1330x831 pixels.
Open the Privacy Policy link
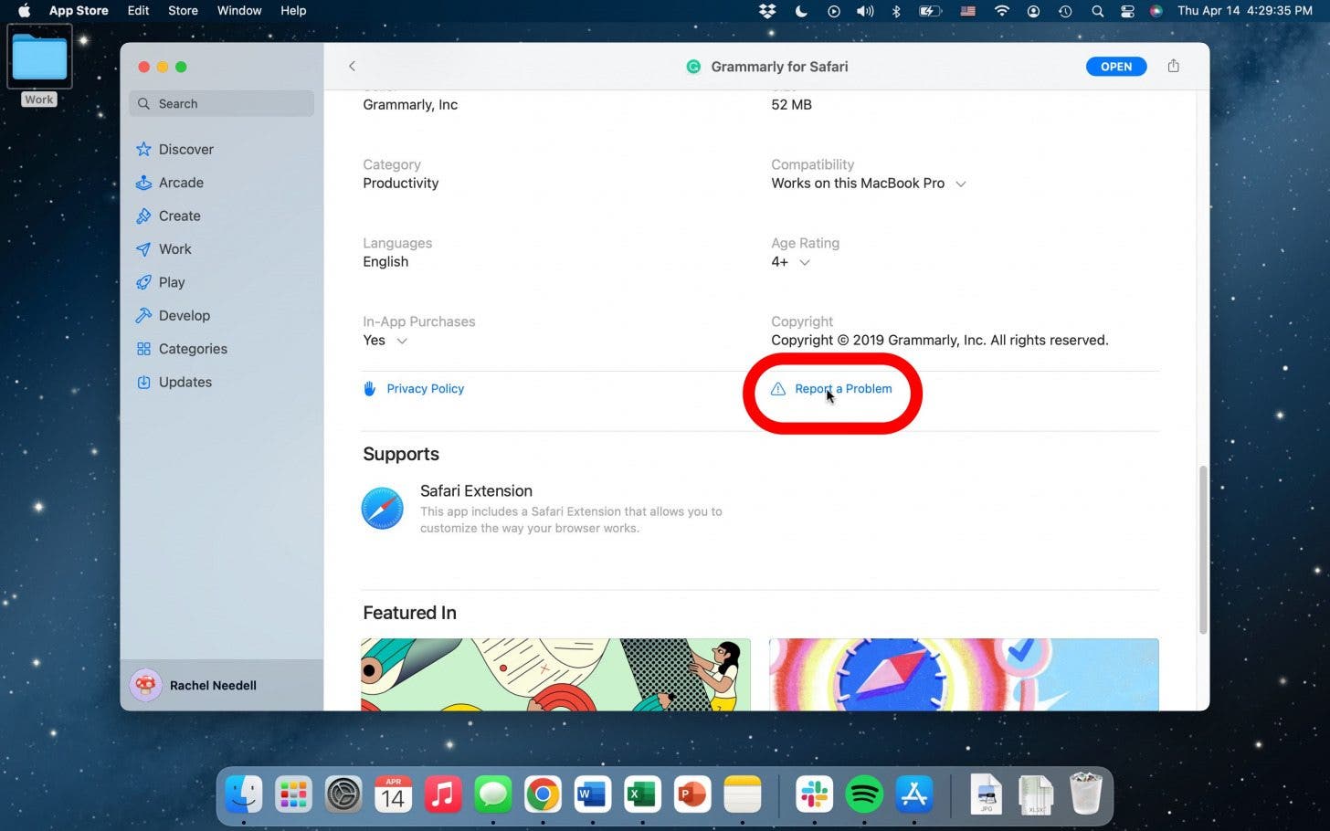click(425, 389)
